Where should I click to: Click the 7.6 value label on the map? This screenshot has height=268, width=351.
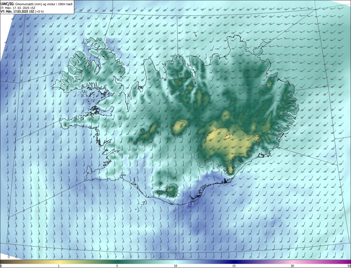[x=329, y=66]
